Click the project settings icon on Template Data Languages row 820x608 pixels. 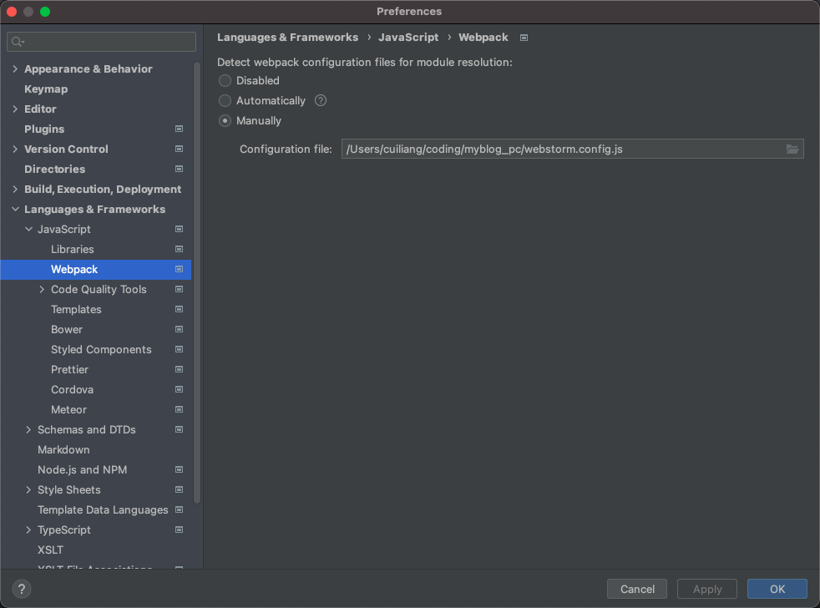point(179,509)
